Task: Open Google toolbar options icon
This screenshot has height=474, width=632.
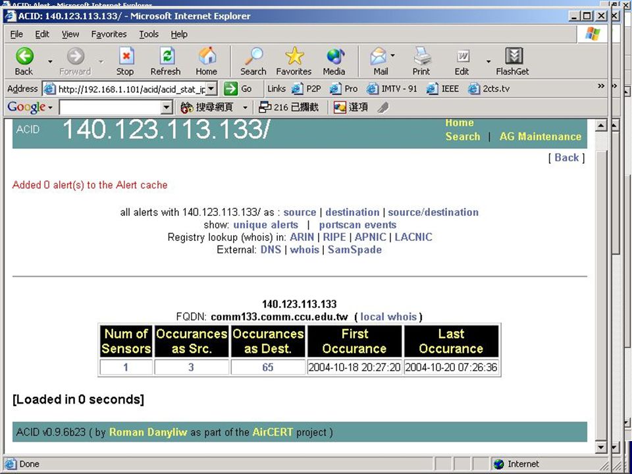Action: (x=340, y=107)
